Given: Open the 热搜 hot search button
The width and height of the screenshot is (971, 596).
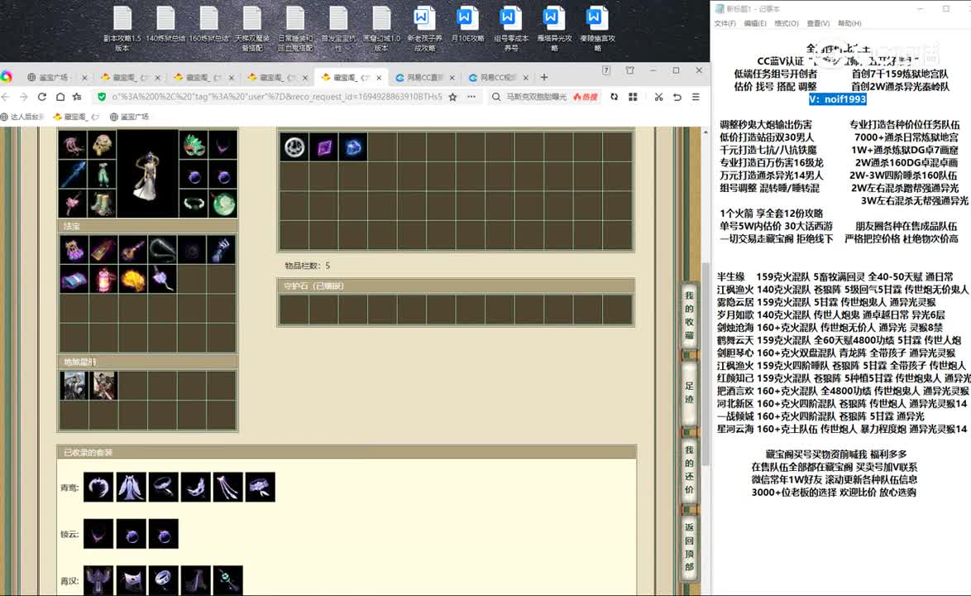Looking at the screenshot, I should point(586,97).
